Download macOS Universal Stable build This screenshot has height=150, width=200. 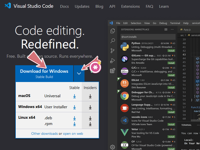(x=74, y=96)
